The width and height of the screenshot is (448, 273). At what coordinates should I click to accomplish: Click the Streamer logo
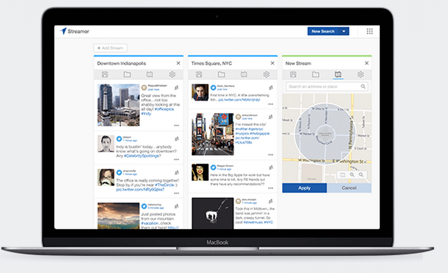click(74, 31)
